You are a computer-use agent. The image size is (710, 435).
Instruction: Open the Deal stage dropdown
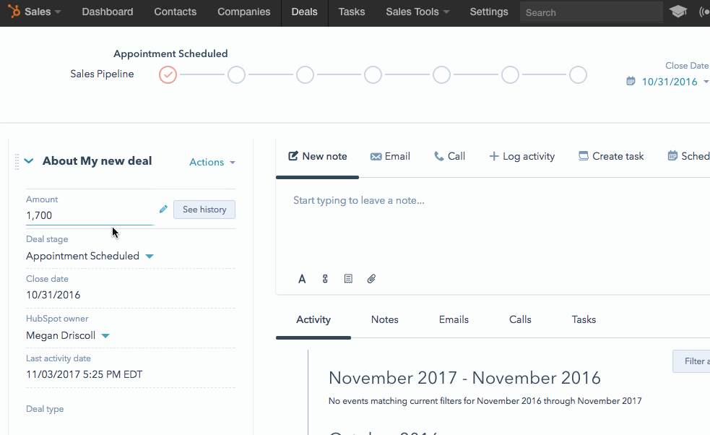90,256
